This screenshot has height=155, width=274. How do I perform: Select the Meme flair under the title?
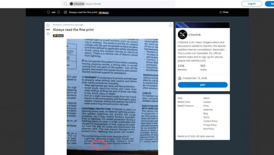click(x=58, y=36)
